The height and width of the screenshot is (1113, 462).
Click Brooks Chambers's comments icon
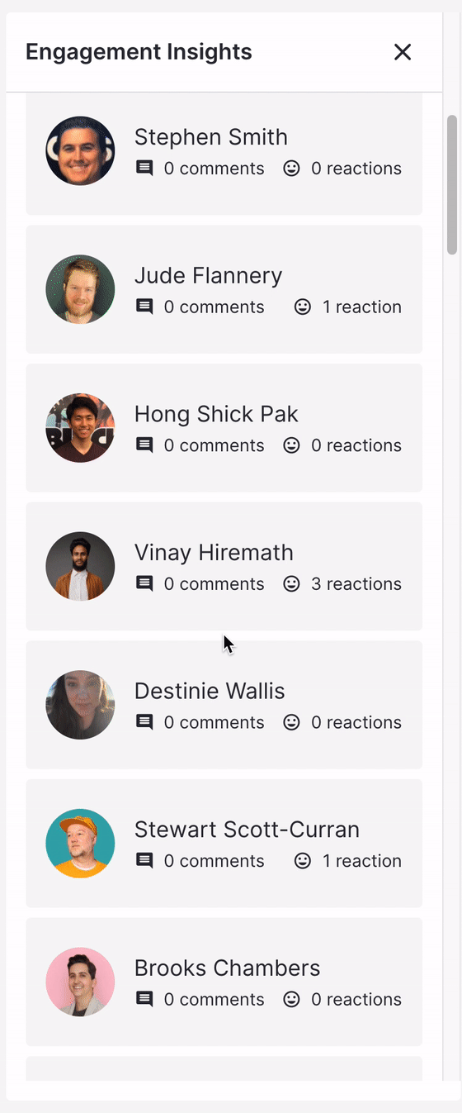[x=144, y=999]
